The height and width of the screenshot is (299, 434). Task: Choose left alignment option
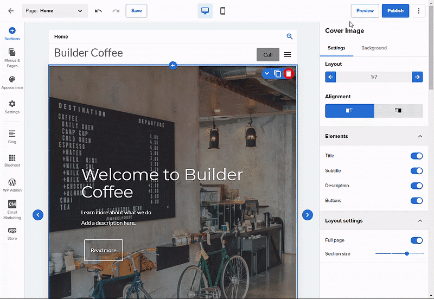tap(349, 111)
